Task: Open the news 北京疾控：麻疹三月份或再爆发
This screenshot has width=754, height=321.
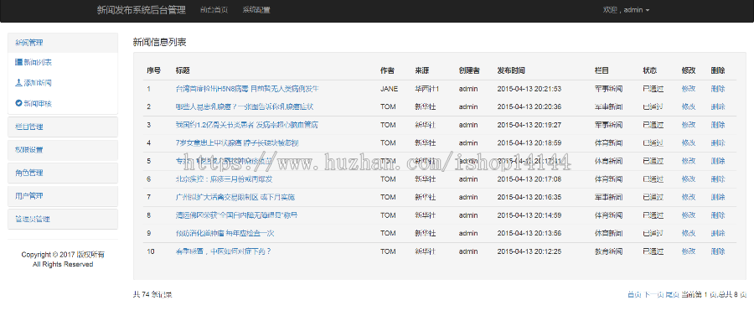Action: (225, 179)
